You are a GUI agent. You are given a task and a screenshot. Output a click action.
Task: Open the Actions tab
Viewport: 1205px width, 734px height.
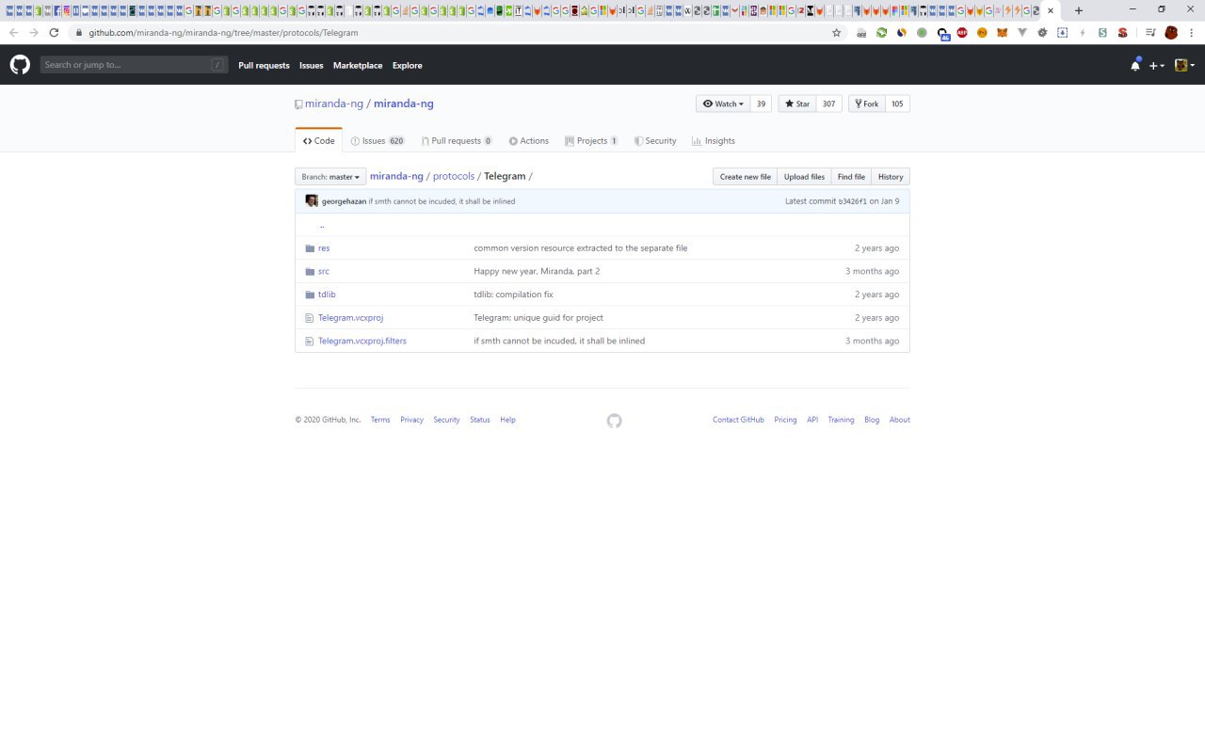tap(528, 141)
